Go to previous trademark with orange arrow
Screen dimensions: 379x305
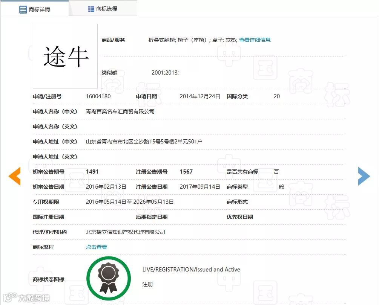pos(14,176)
